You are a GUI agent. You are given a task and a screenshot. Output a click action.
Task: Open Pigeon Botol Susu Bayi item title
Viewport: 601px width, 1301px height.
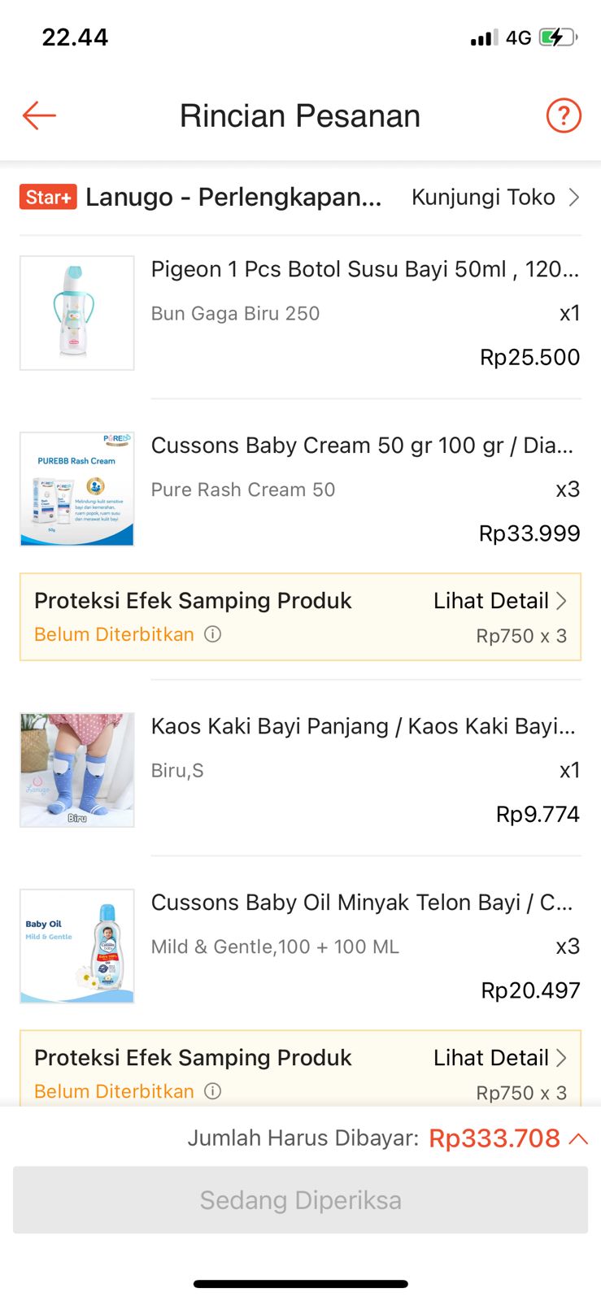(x=364, y=269)
